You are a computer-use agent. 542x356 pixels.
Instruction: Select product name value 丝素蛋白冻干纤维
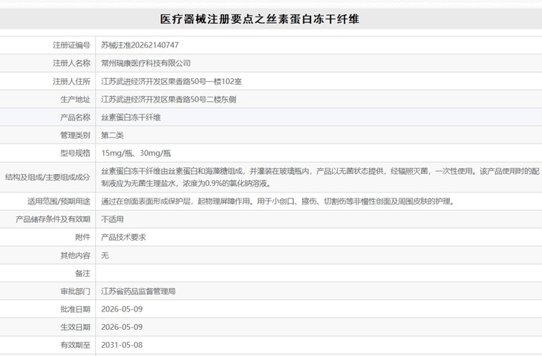tap(131, 117)
